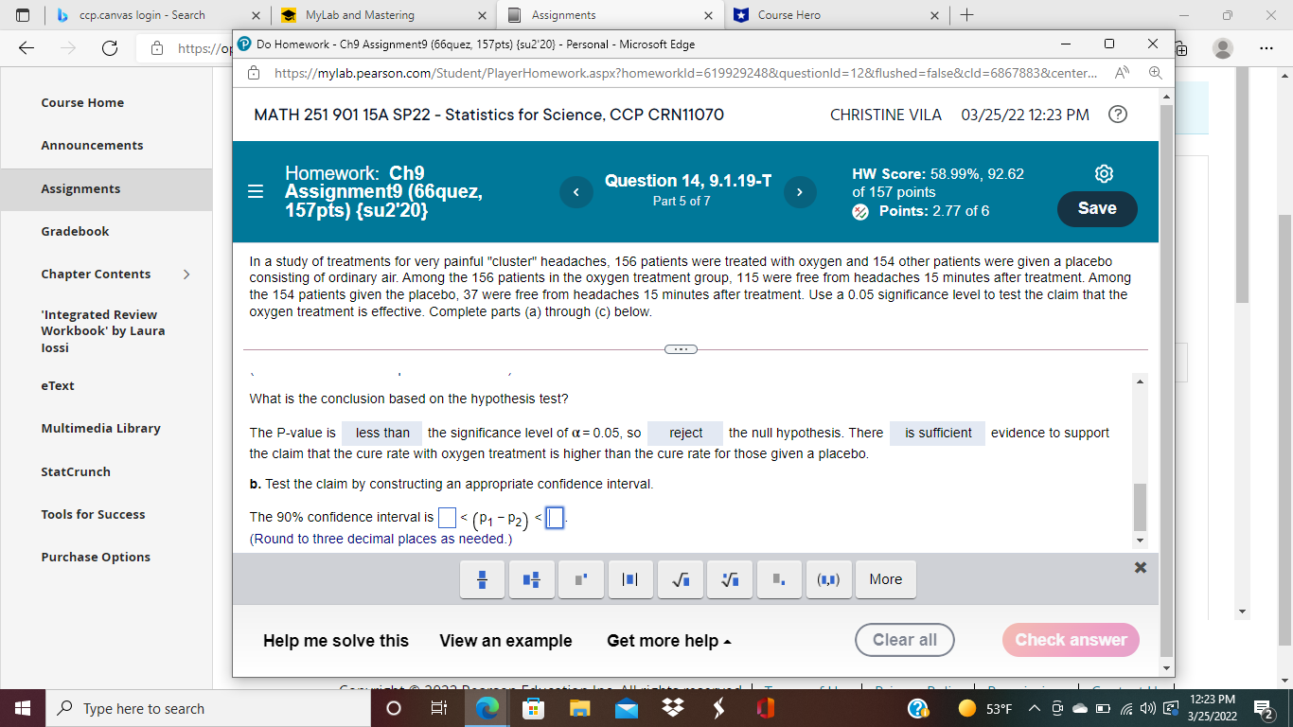Insert a square root symbol

[x=680, y=579]
